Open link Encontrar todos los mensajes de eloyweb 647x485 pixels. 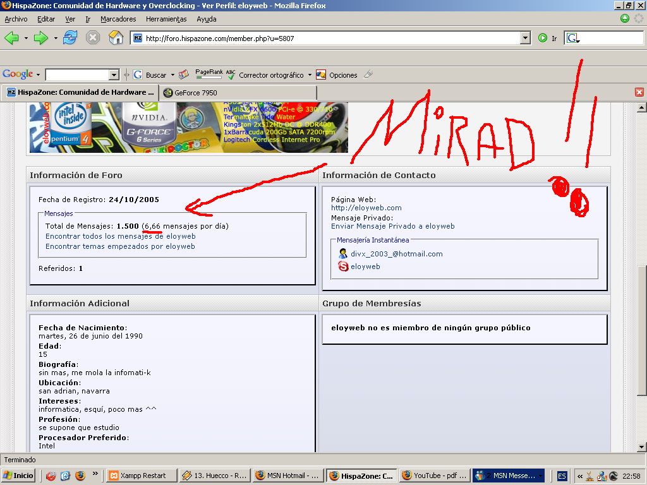(x=120, y=236)
